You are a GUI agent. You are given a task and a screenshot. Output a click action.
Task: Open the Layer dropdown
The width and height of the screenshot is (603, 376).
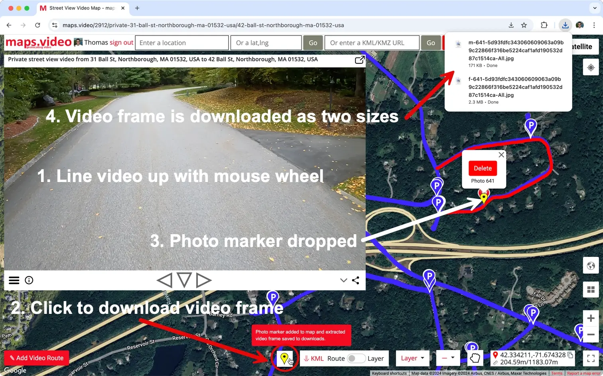pos(412,358)
